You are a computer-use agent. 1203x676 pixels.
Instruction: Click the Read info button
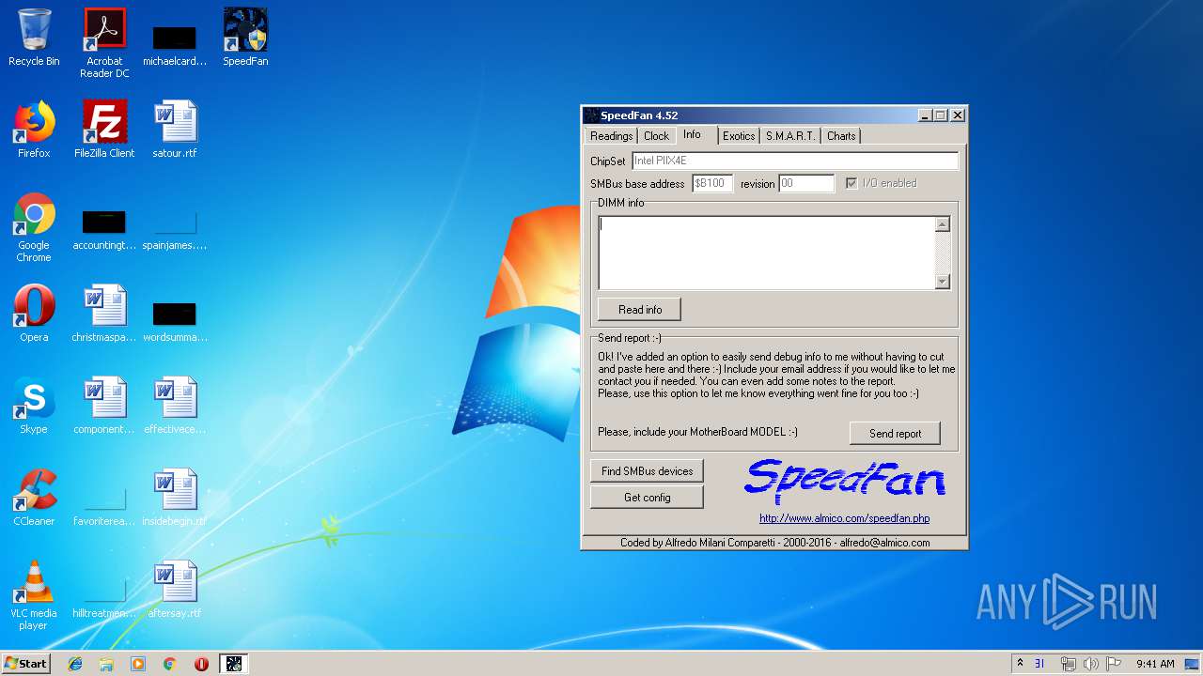pos(639,310)
